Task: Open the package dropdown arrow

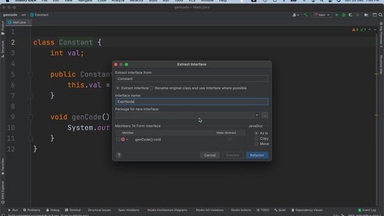Action: 257,115
